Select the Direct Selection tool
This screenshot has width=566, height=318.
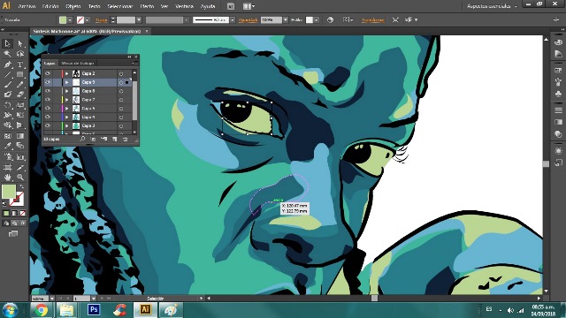tap(20, 43)
